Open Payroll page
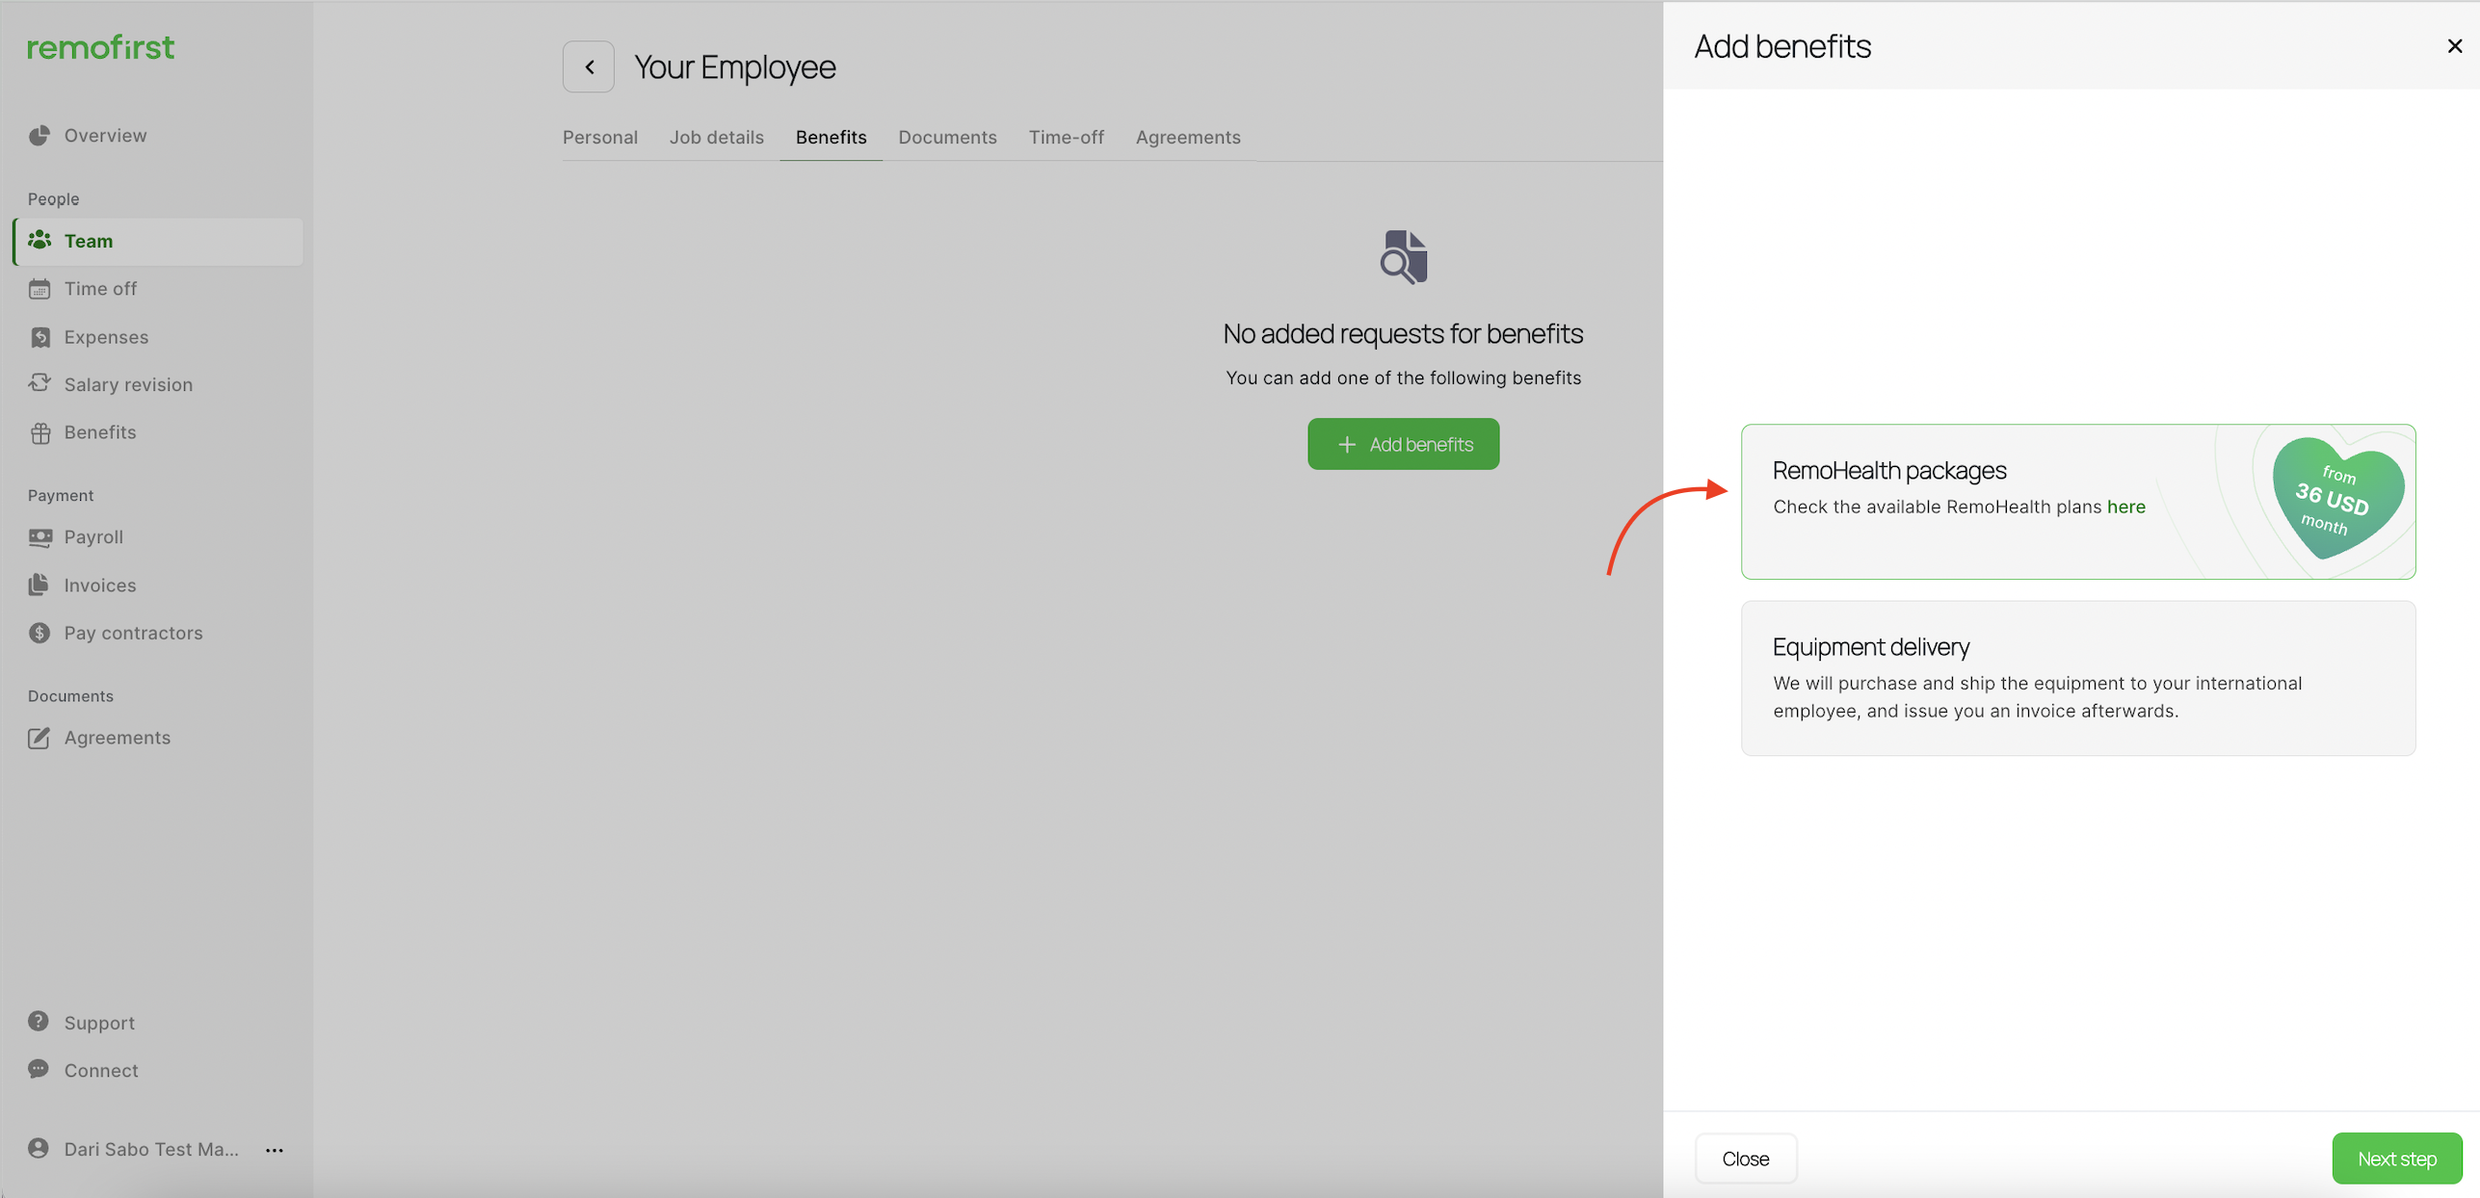 coord(94,537)
